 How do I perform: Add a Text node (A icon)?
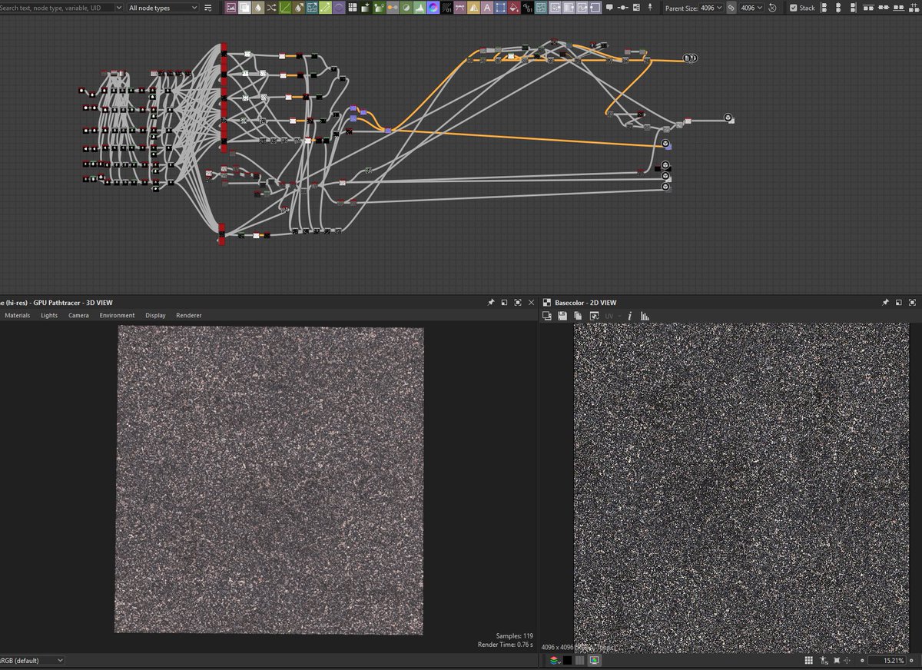coord(487,8)
